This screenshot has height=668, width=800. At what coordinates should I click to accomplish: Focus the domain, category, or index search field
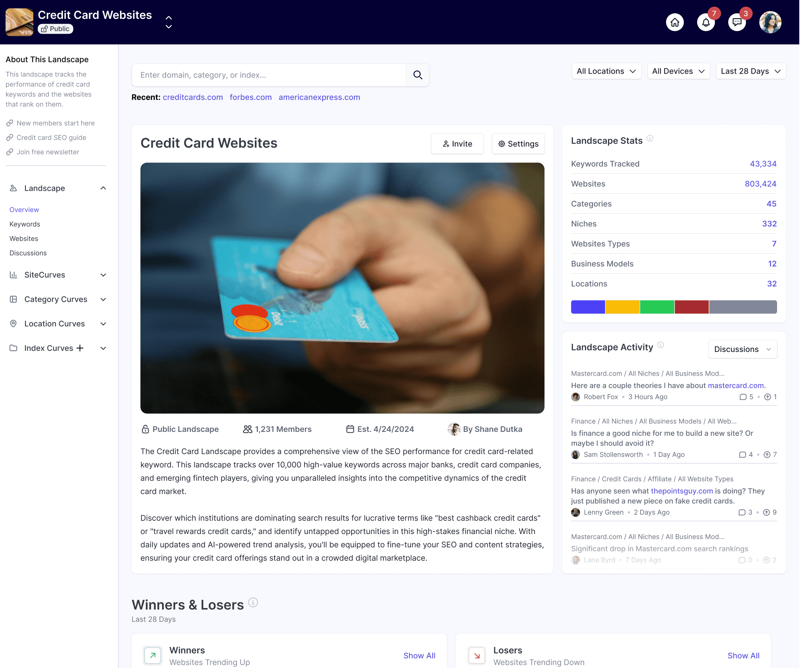click(x=269, y=75)
